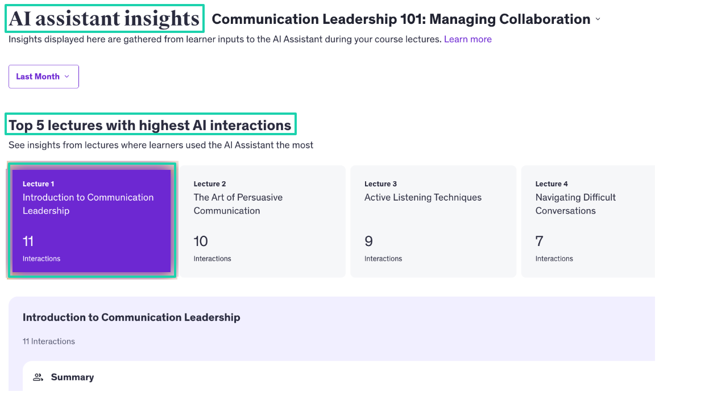Click the Top 5 lectures heading
705x396 pixels.
(150, 125)
